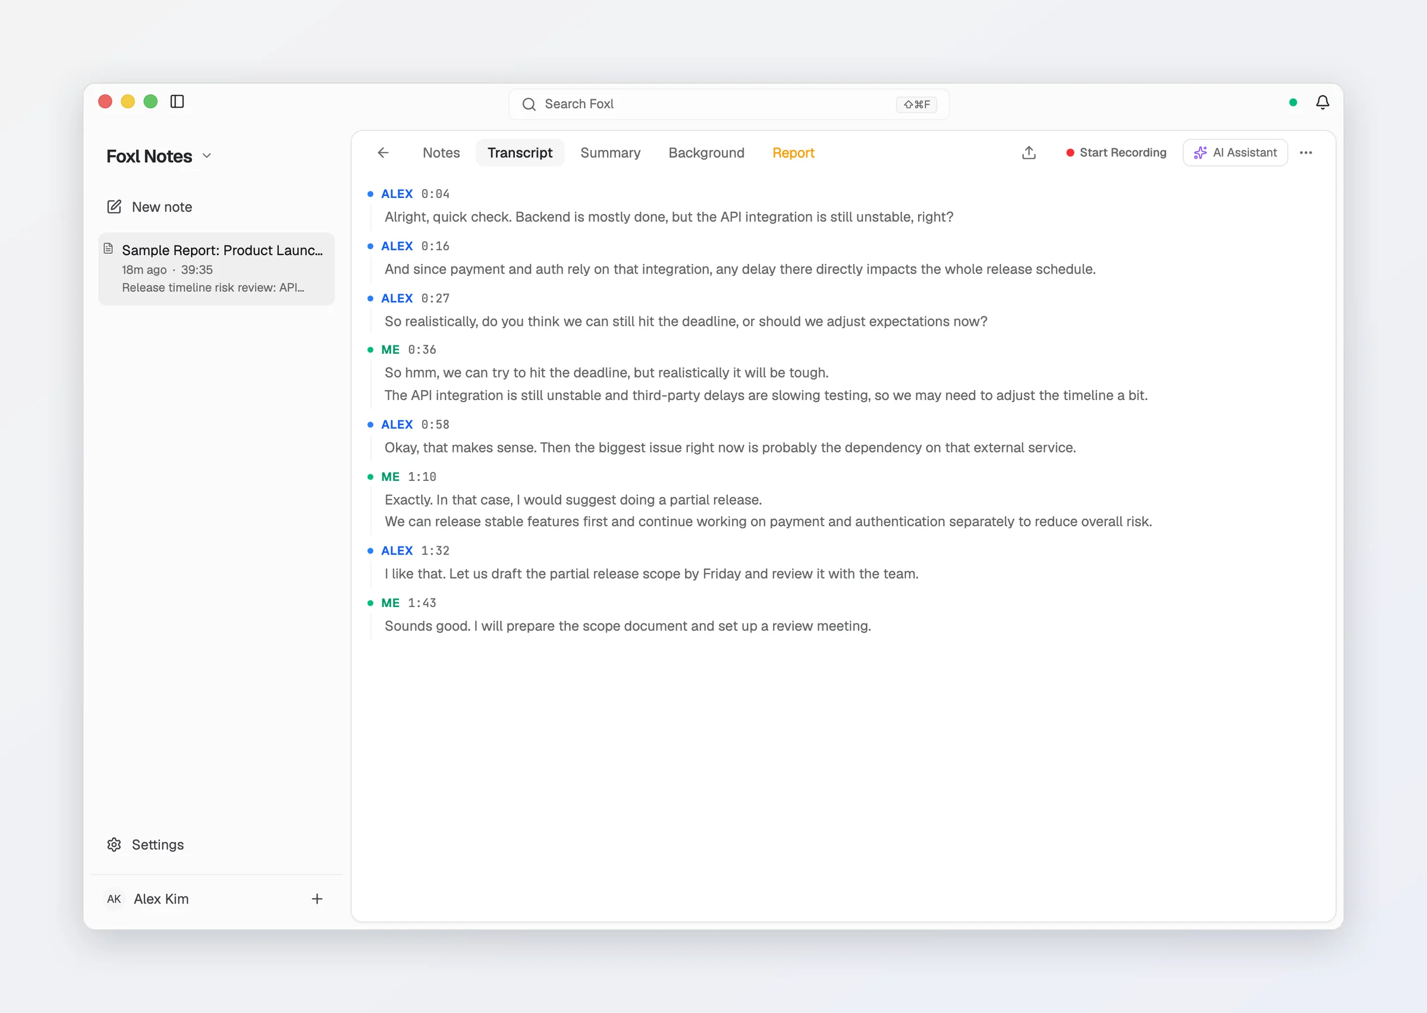Jump to timestamp 0:58
This screenshot has width=1427, height=1013.
435,425
